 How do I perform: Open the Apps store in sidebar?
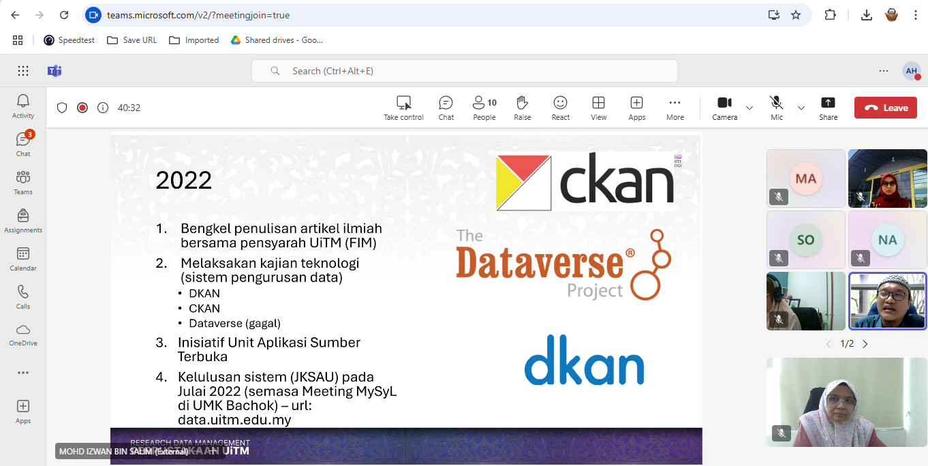point(23,411)
